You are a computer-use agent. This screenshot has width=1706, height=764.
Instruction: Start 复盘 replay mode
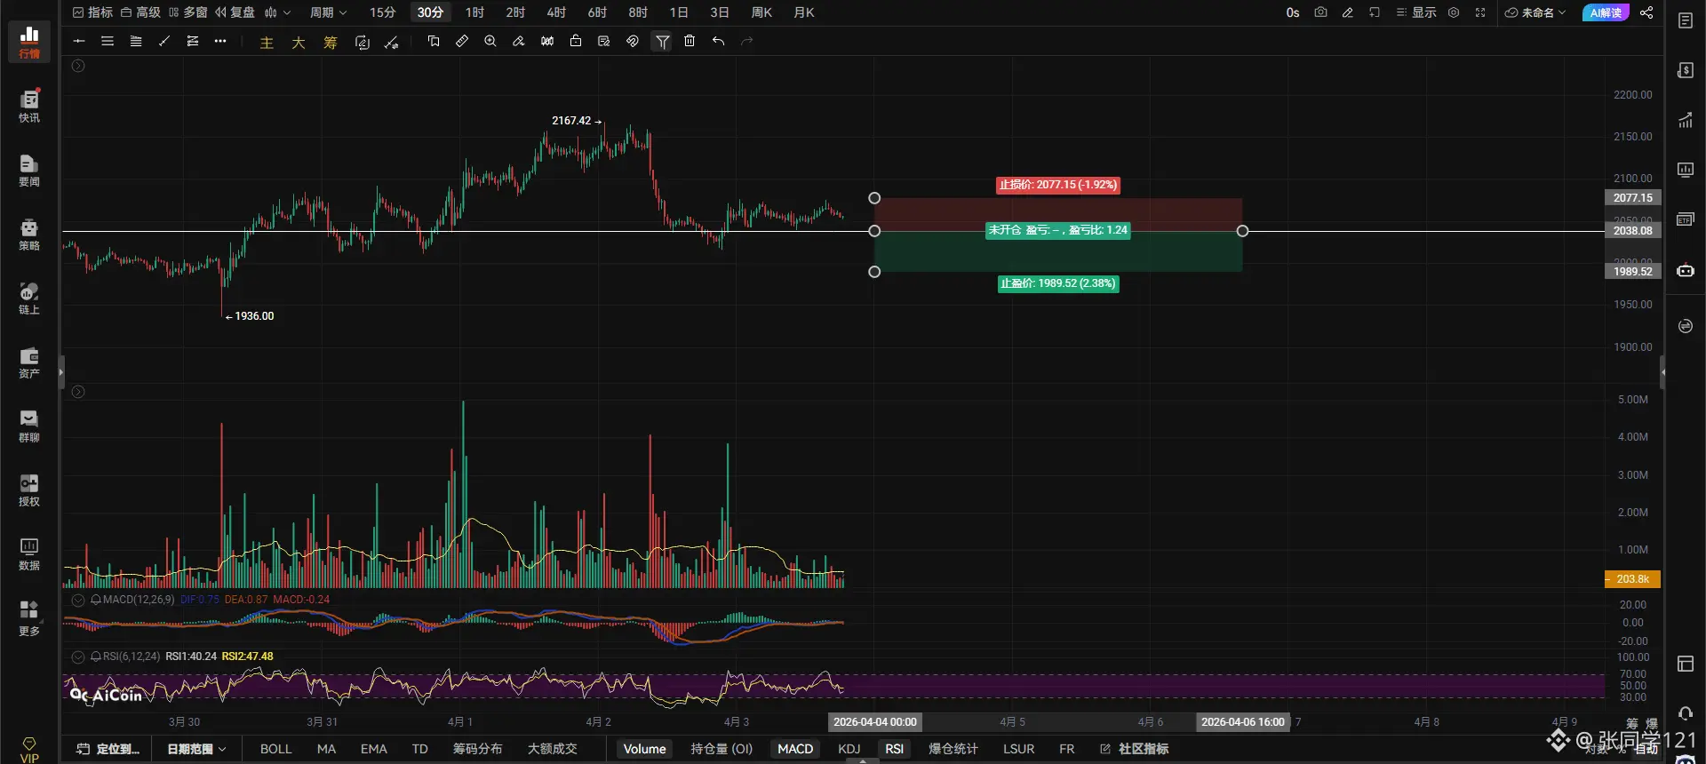click(x=235, y=12)
